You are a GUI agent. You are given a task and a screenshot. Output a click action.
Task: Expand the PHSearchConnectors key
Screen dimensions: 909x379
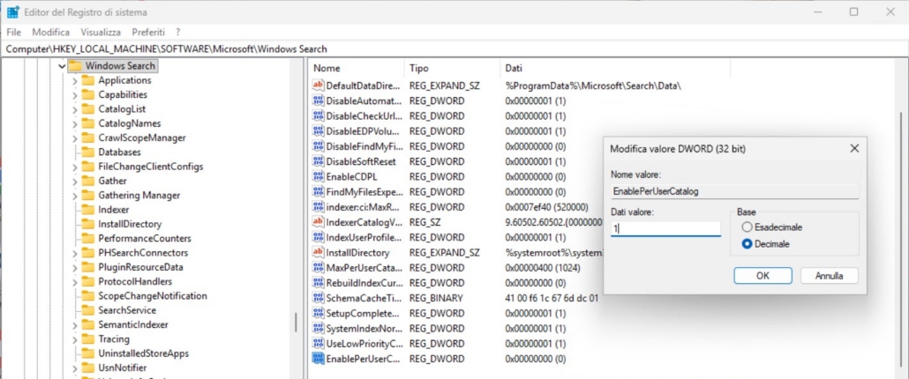point(75,253)
